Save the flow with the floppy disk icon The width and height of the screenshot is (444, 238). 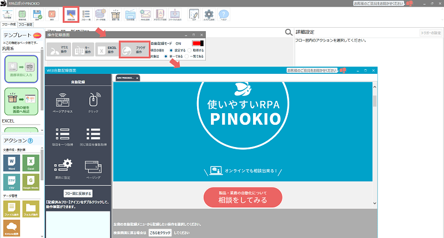coord(37,14)
